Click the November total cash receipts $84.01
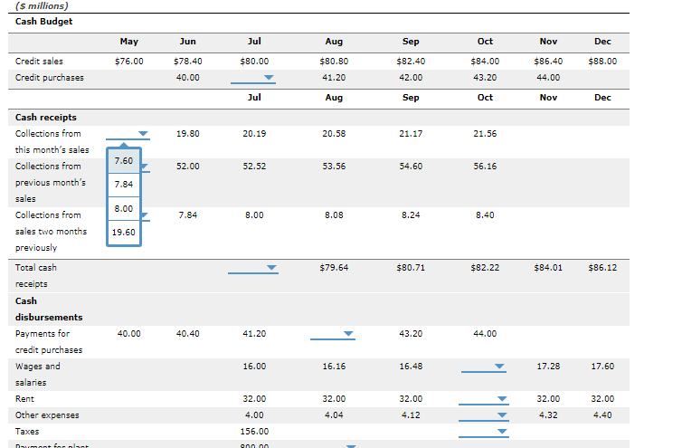 coord(548,268)
